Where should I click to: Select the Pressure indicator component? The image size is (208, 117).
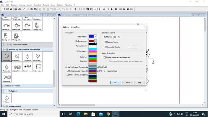(x=38, y=57)
